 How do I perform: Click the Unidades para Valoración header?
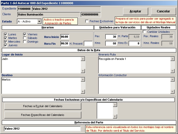click(x=117, y=27)
